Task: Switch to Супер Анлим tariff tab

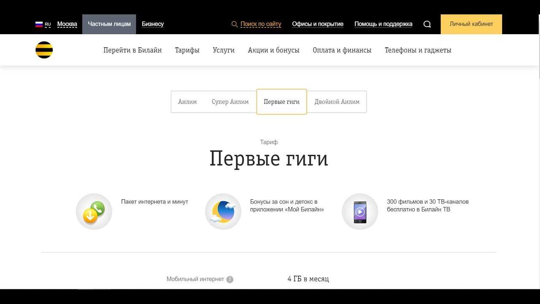Action: tap(230, 102)
